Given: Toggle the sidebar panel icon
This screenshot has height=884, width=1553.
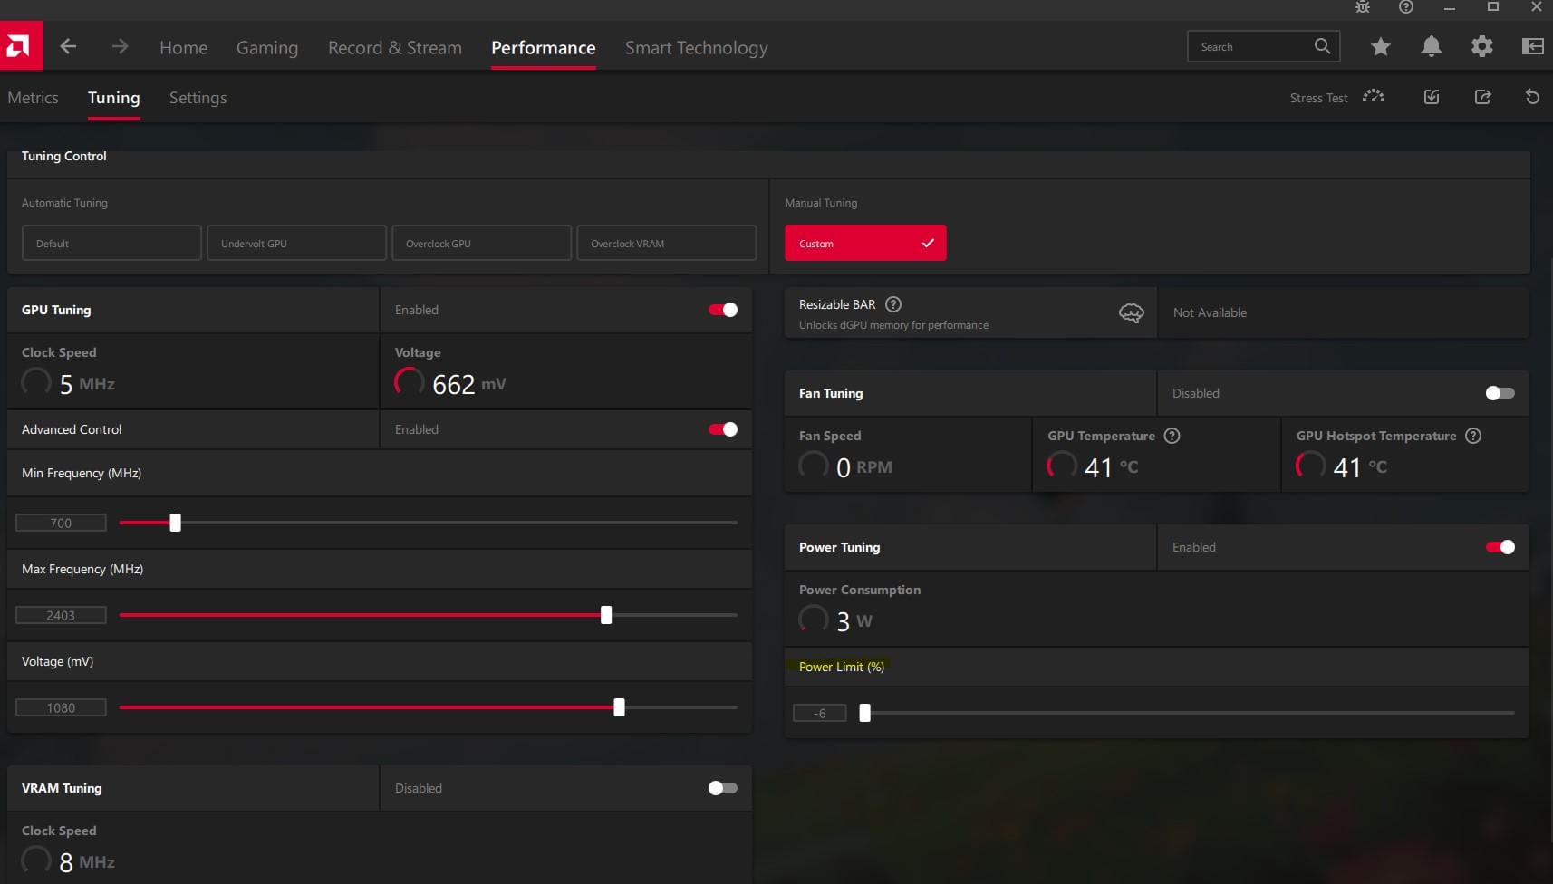Looking at the screenshot, I should click(1533, 46).
